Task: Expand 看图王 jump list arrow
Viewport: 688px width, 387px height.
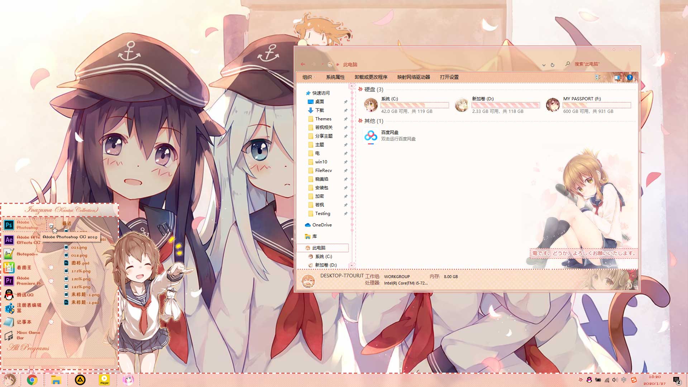Action: click(x=51, y=268)
